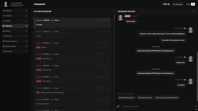Click the user profile avatar in sidebar header

6,4
